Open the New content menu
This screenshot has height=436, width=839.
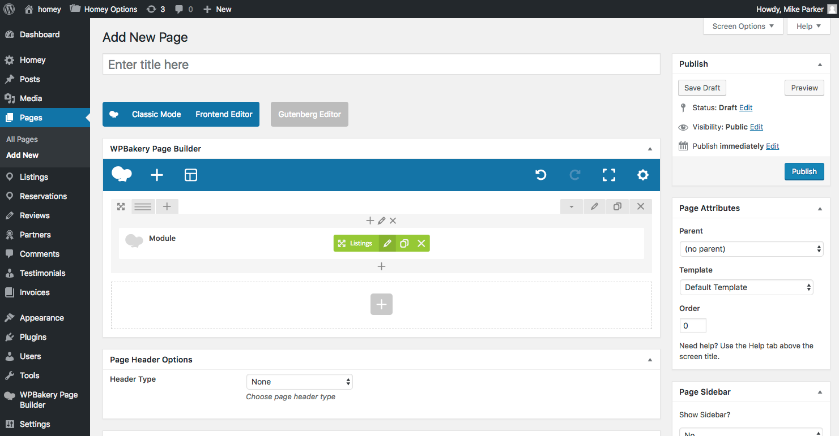[217, 9]
